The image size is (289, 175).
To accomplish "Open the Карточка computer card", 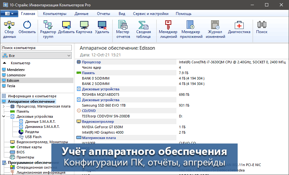I will [x=84, y=26].
